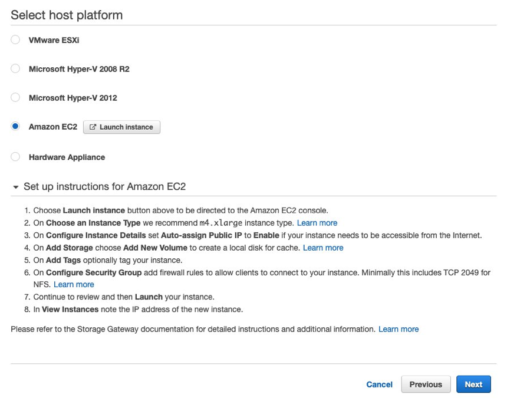Choose the Hardware Appliance option
This screenshot has width=517, height=411.
pos(15,157)
